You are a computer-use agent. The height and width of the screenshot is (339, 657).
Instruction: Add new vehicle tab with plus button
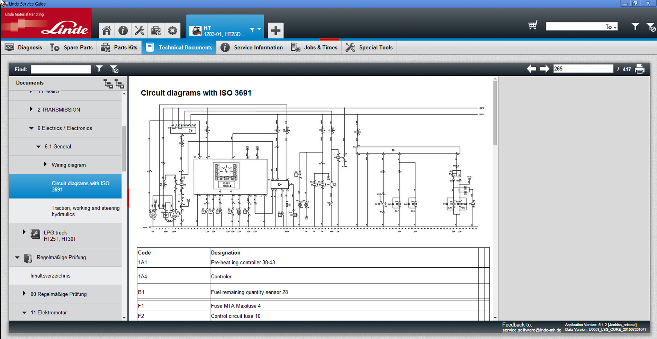coord(276,30)
